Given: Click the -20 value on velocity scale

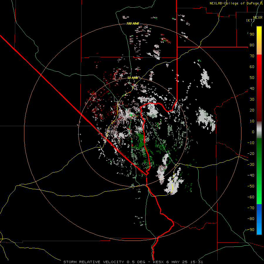Looking at the screenshot, I should click(x=251, y=154).
